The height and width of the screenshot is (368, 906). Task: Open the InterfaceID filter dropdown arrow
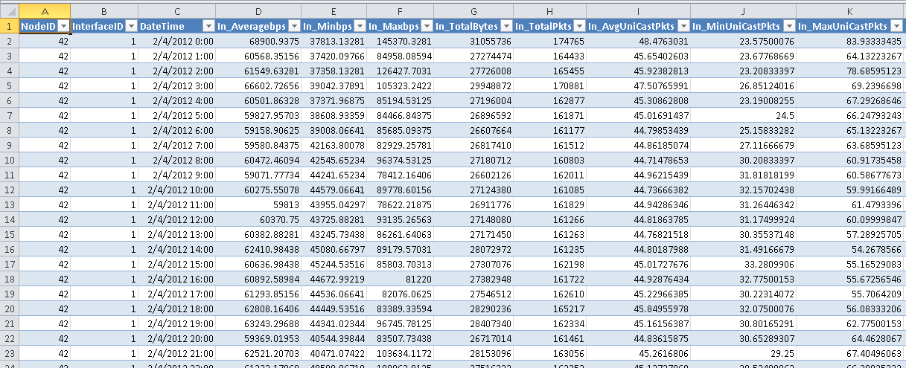131,26
